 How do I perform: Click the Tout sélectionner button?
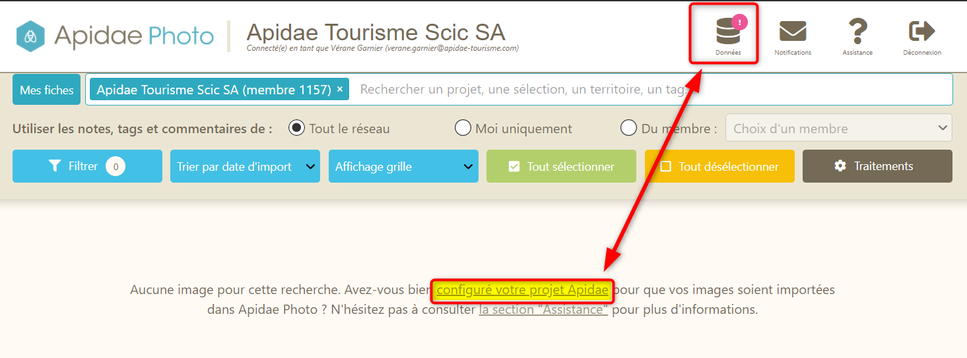tap(561, 166)
